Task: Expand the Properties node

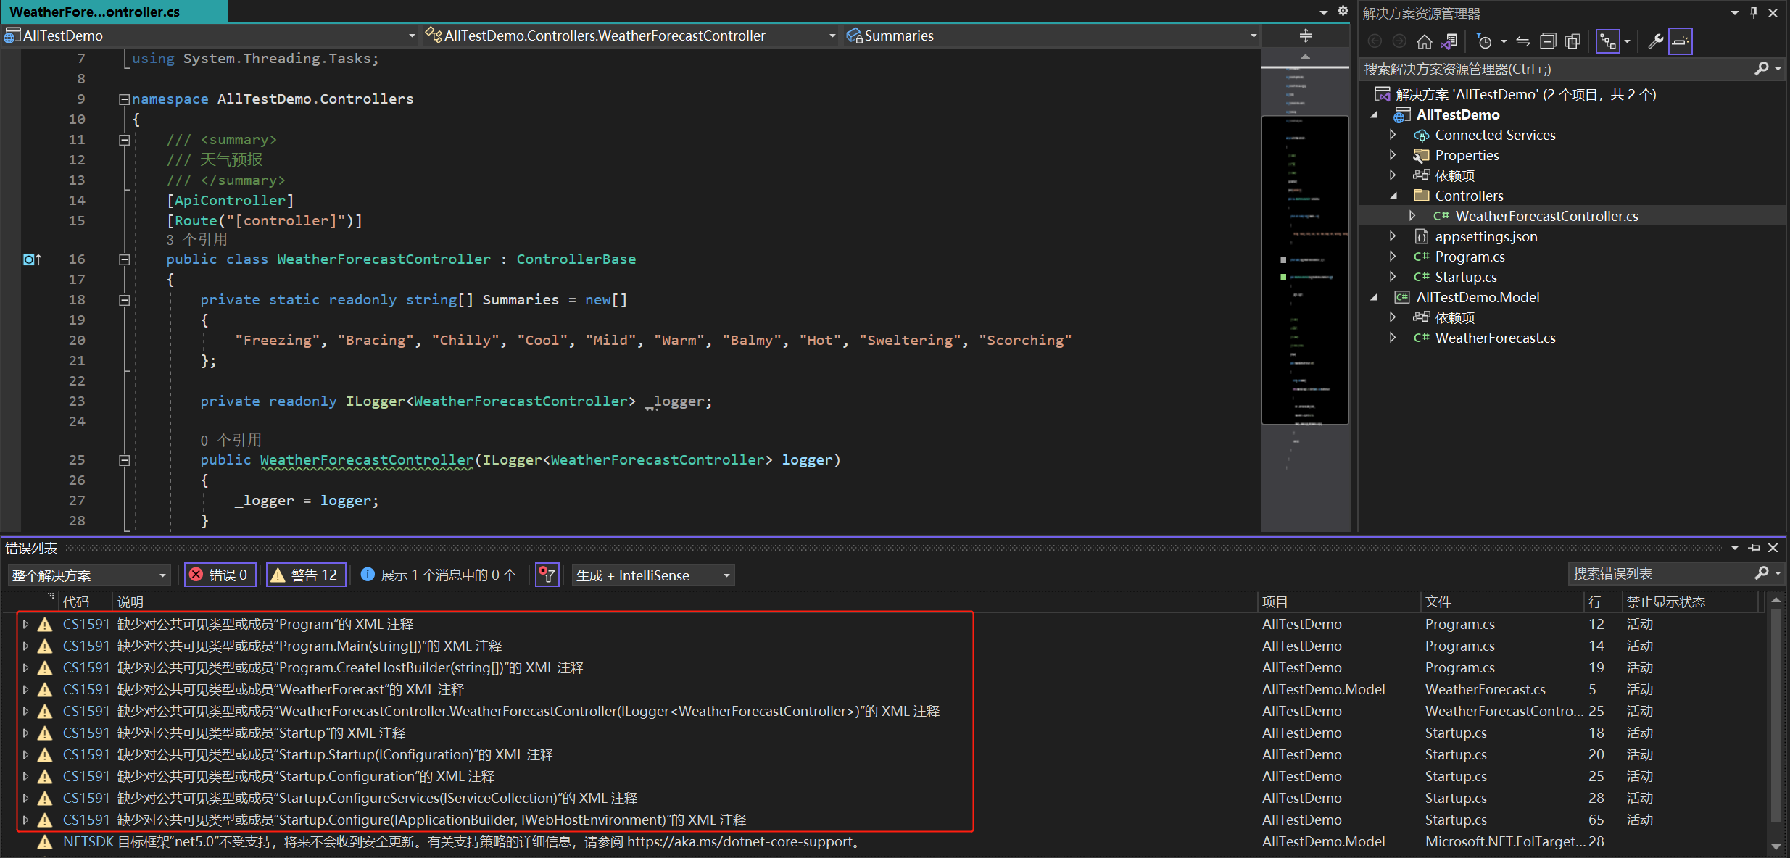Action: [1393, 156]
